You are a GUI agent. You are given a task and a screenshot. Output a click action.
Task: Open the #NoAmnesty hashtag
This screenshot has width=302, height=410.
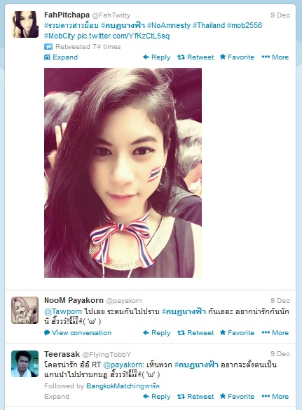tap(169, 25)
